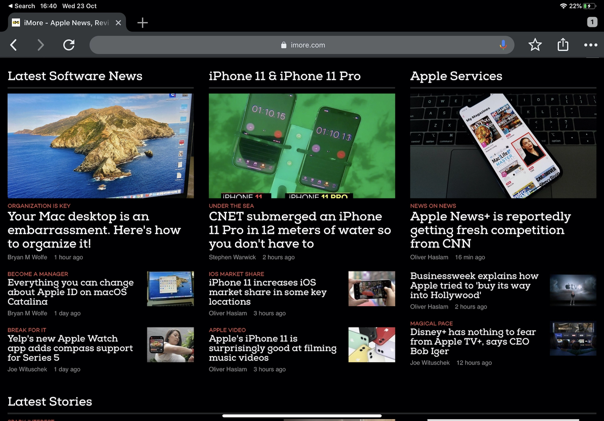Screen dimensions: 604x421
Task: Select the ORGANIZATION IS KEY category label
Action: click(39, 206)
